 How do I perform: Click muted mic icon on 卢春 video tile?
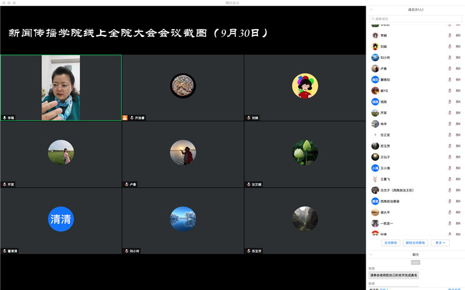(127, 184)
